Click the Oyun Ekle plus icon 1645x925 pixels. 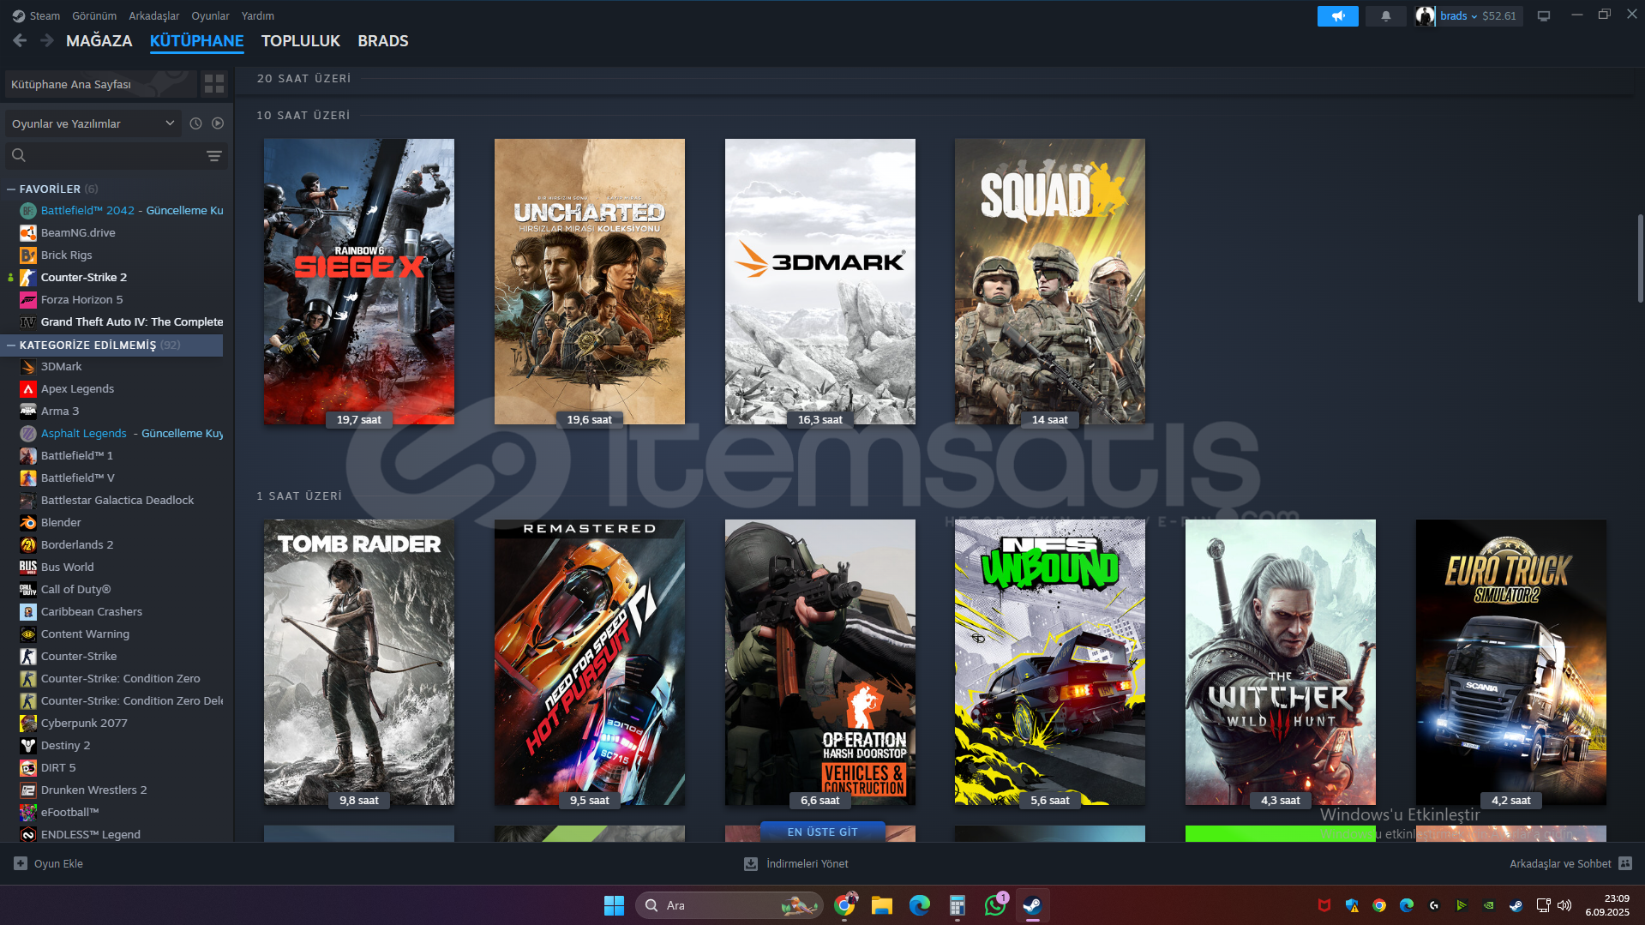[21, 863]
